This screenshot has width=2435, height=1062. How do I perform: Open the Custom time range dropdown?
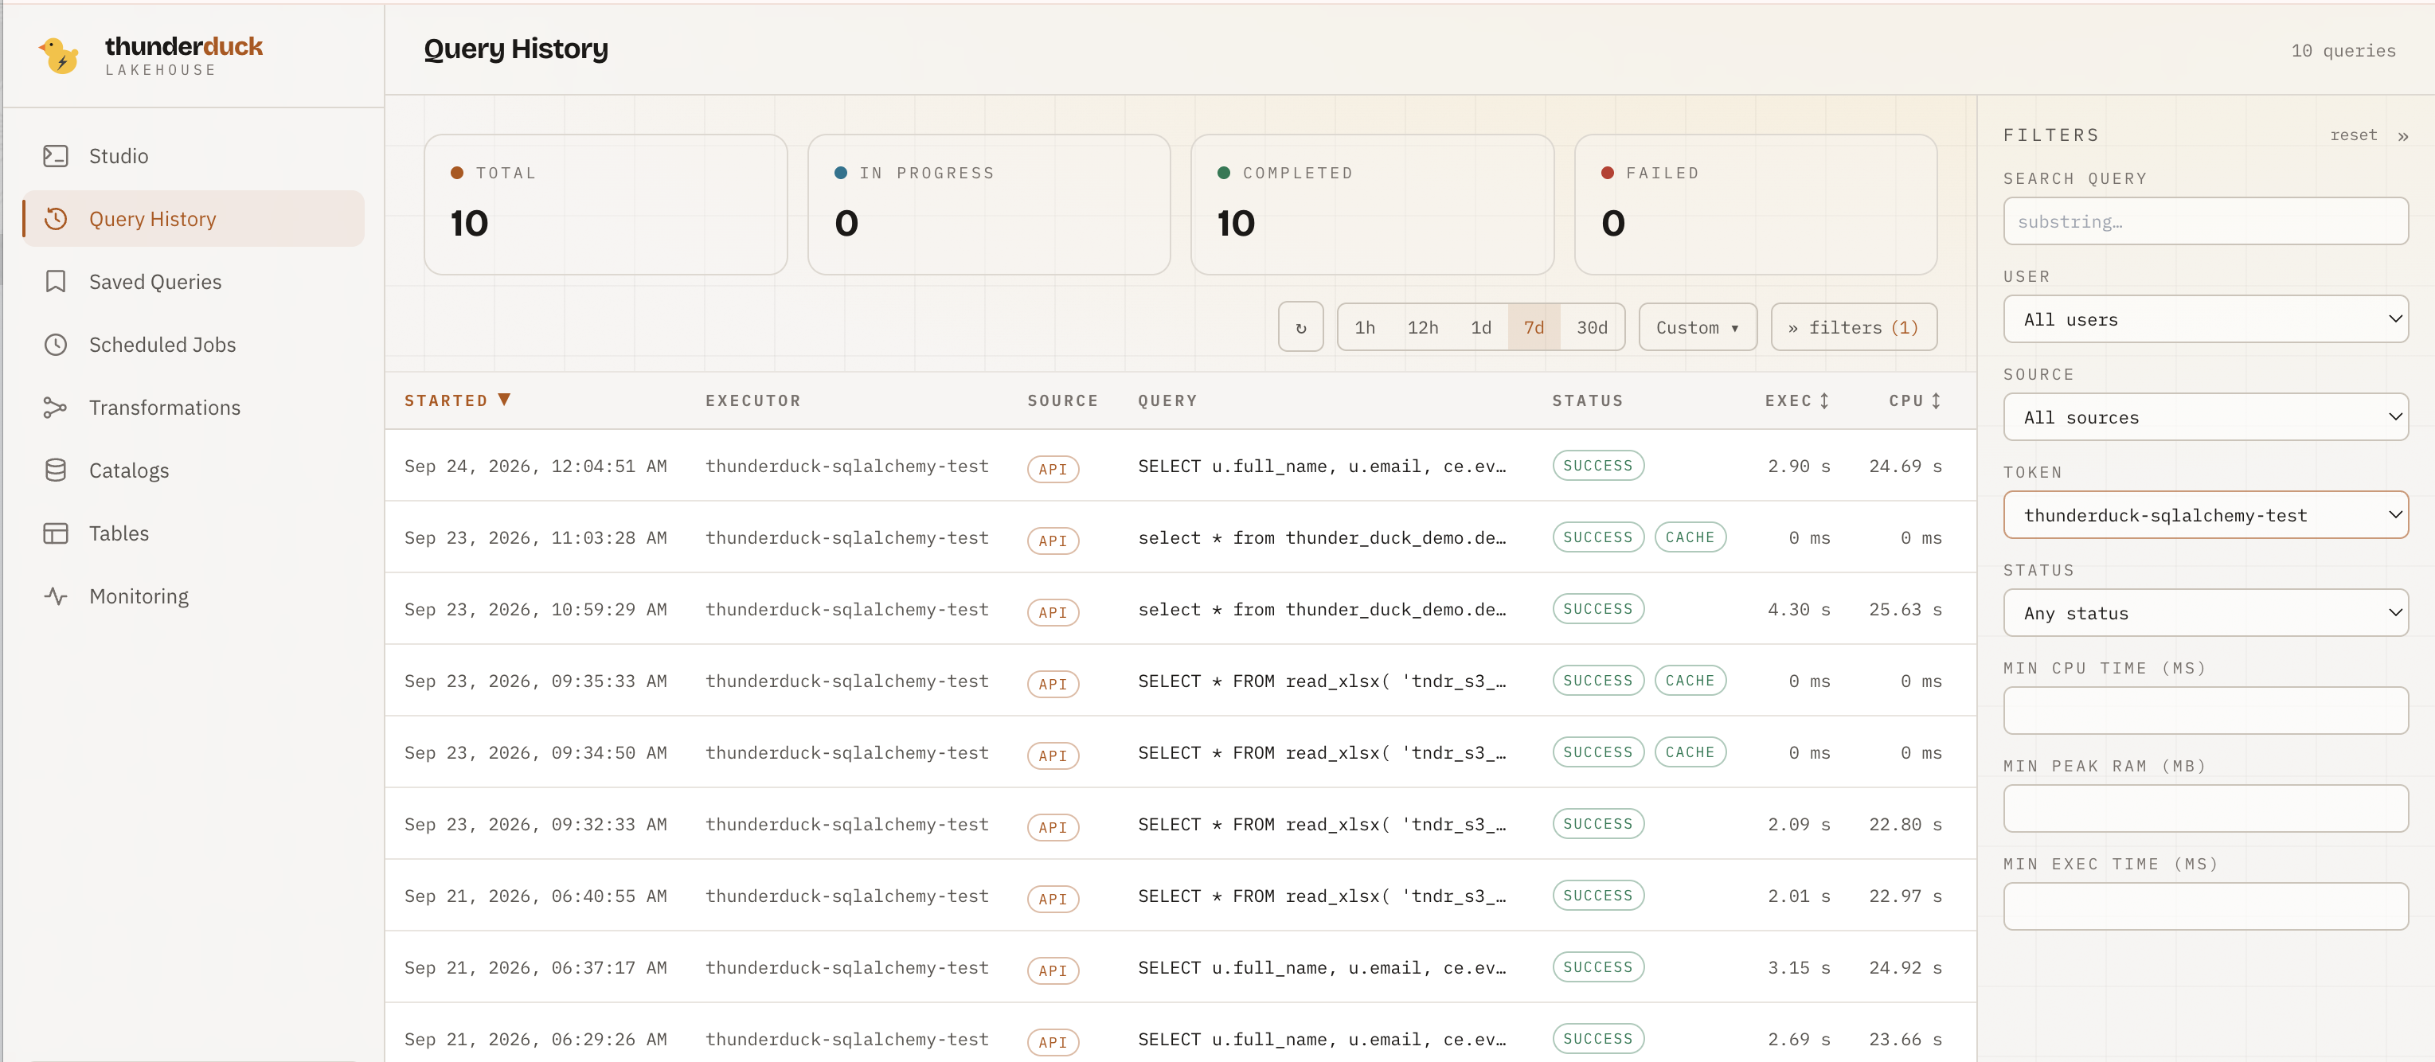click(x=1698, y=327)
